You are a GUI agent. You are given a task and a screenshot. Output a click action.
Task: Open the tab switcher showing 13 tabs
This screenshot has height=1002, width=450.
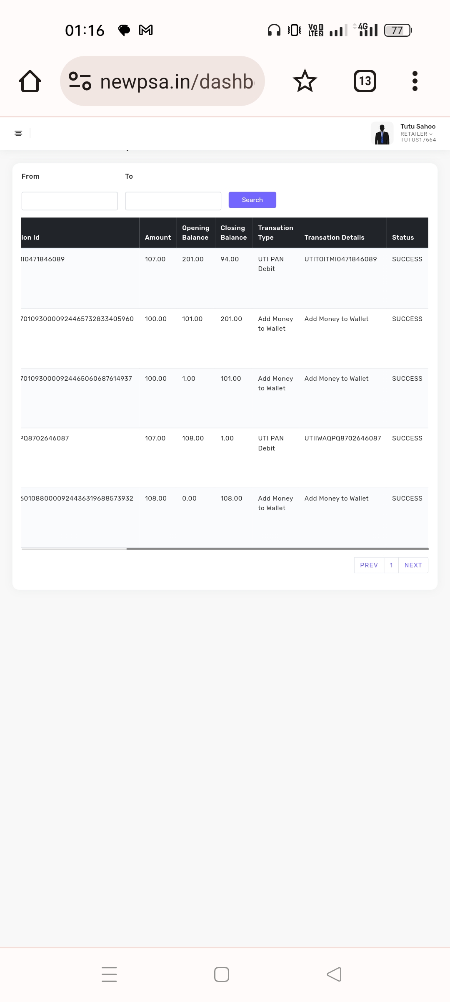[x=365, y=81]
